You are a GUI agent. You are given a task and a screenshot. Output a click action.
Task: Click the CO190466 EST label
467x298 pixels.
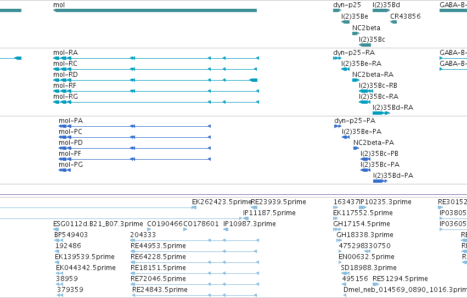coord(165,224)
